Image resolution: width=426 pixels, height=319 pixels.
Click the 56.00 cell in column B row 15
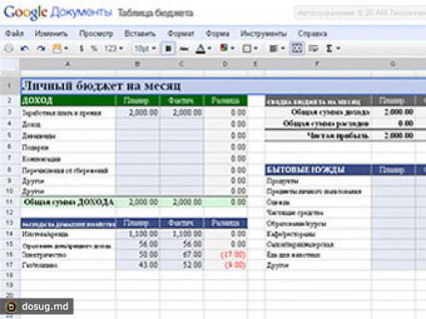coord(137,244)
